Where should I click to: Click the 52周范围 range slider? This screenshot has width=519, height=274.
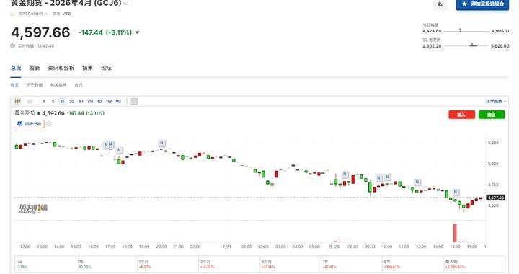(x=466, y=45)
